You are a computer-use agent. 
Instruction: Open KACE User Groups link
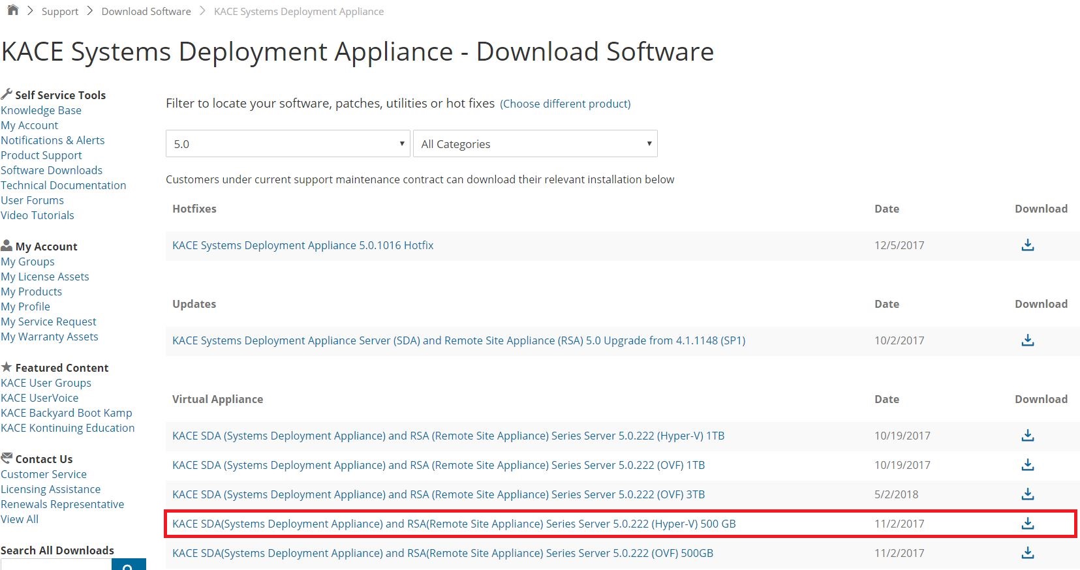[x=46, y=383]
